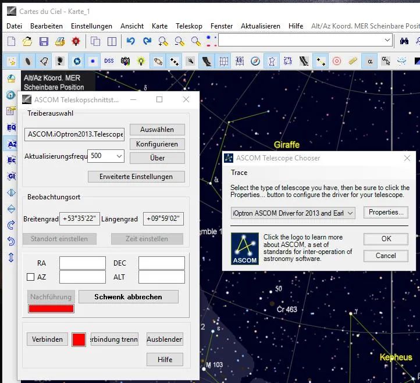This screenshot has height=383, width=420.
Task: Click the red connection status indicator square
Action: [x=79, y=340]
